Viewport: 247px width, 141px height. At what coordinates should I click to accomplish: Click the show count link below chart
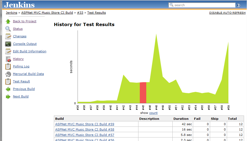coord(153,113)
